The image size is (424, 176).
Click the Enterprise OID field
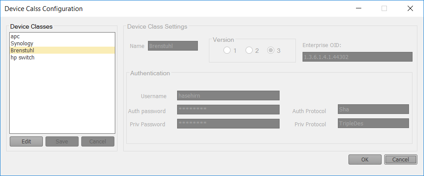(x=357, y=57)
